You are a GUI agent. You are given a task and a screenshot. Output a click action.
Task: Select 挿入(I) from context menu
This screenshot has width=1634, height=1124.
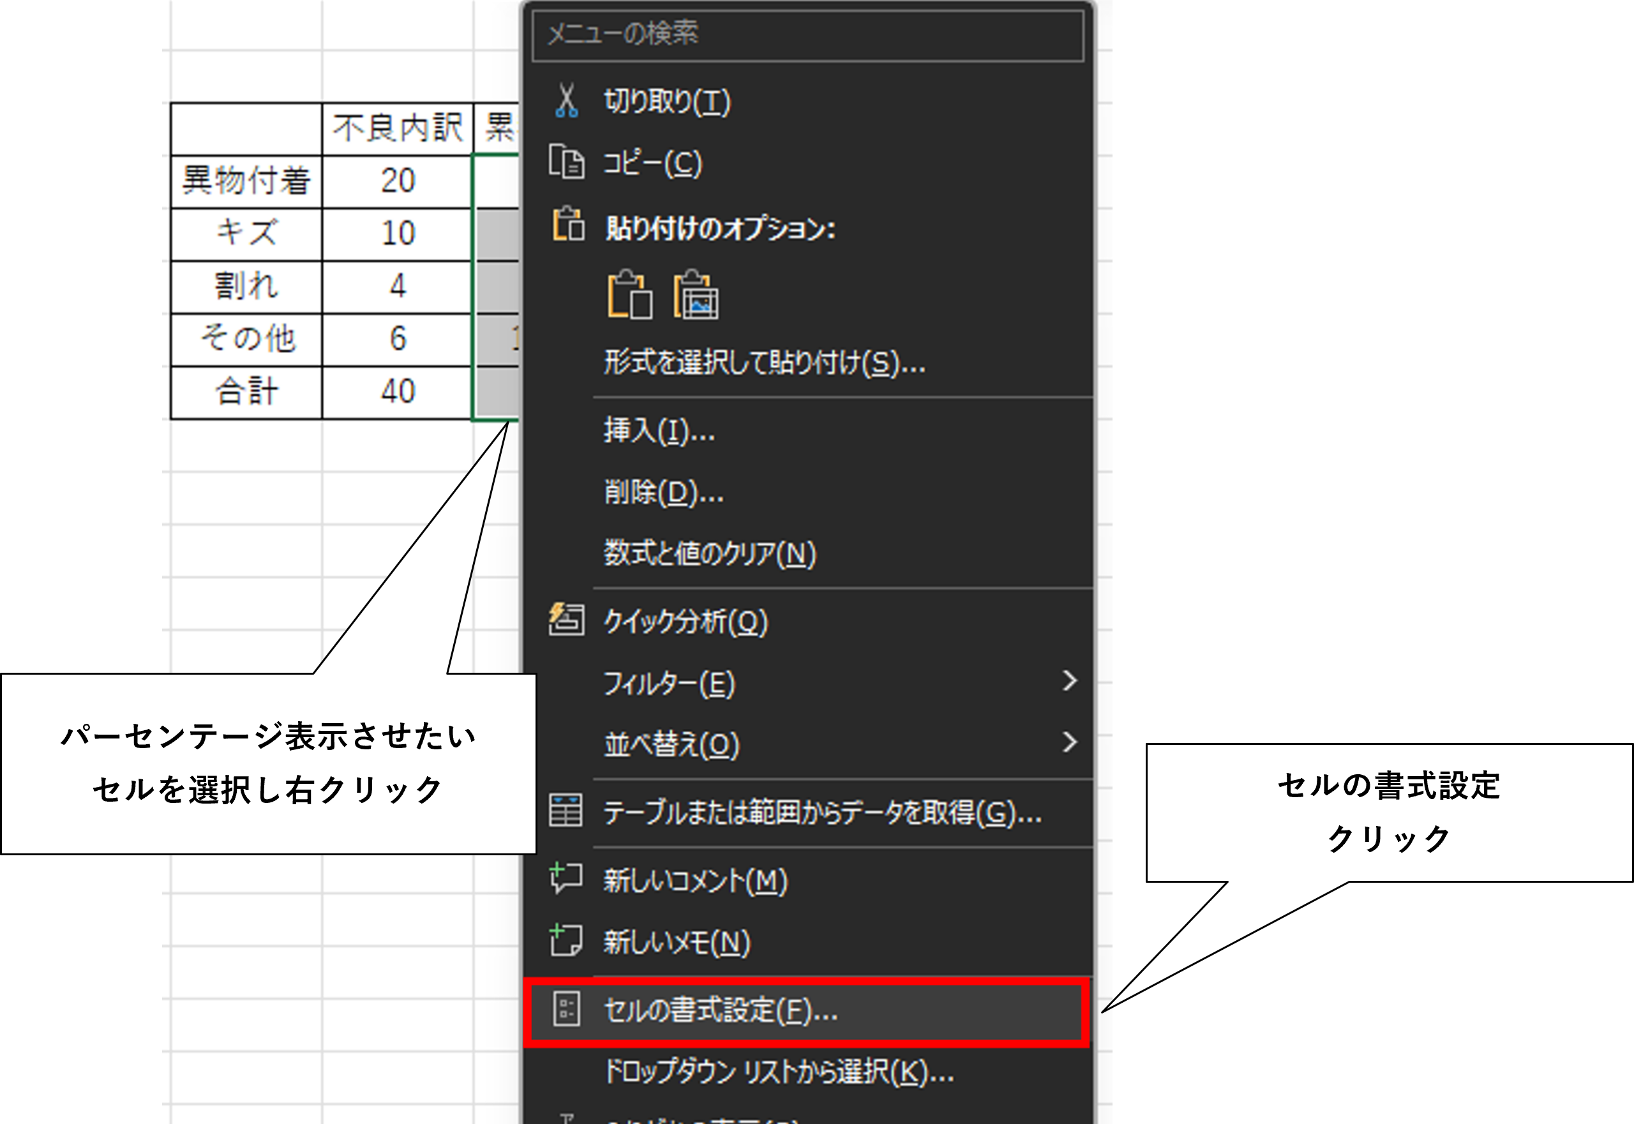pyautogui.click(x=659, y=430)
